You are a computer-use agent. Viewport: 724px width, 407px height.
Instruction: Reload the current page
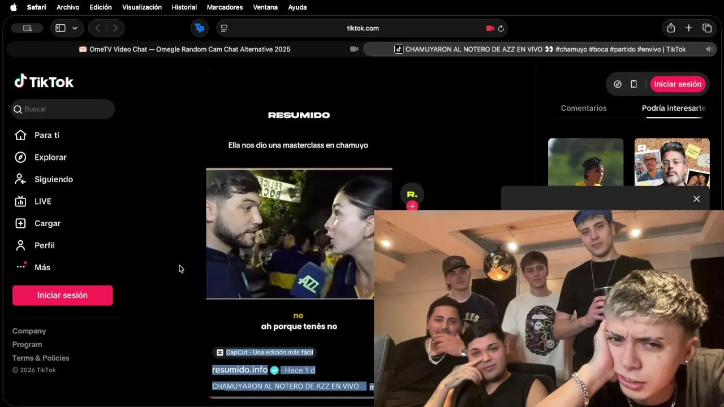coord(501,28)
